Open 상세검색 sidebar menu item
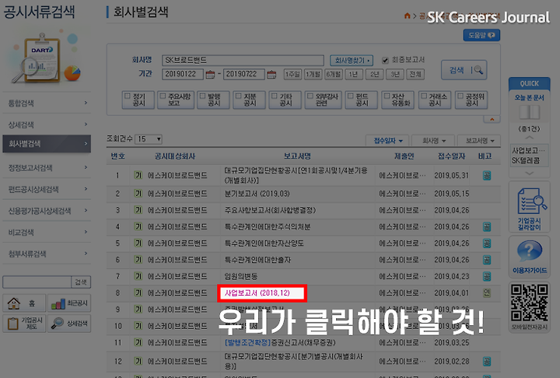The height and width of the screenshot is (378, 560). pyautogui.click(x=47, y=124)
